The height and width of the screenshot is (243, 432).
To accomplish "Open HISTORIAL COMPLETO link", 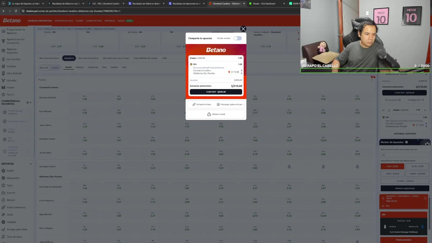I will click(x=405, y=134).
